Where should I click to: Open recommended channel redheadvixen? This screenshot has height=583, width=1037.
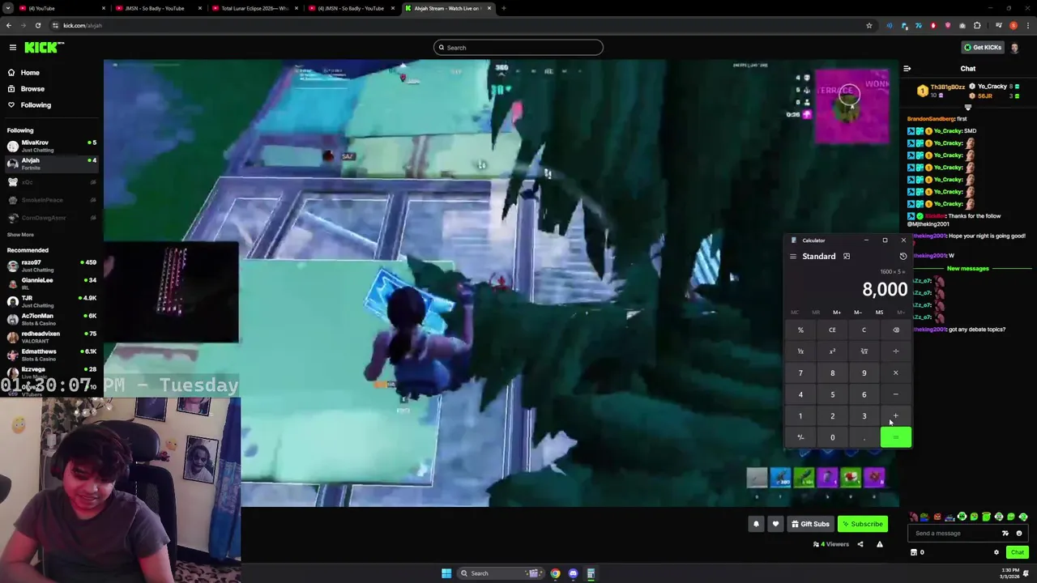pyautogui.click(x=50, y=337)
